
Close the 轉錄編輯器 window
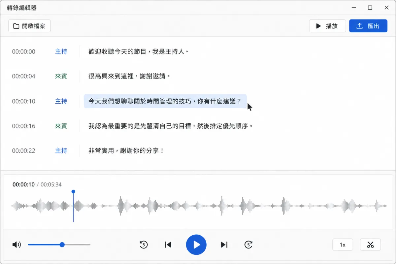click(387, 8)
